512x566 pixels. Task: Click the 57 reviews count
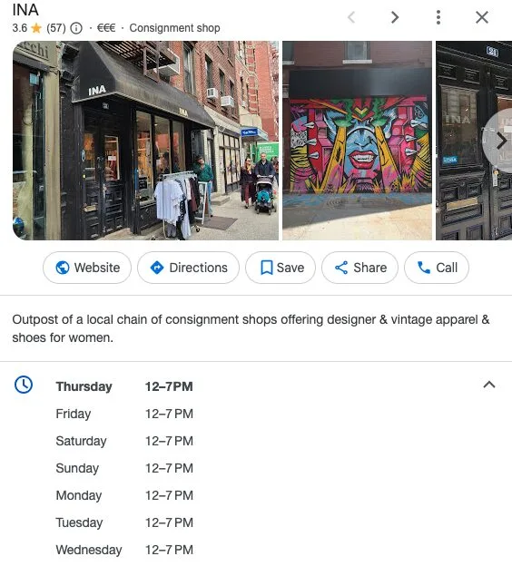point(56,28)
